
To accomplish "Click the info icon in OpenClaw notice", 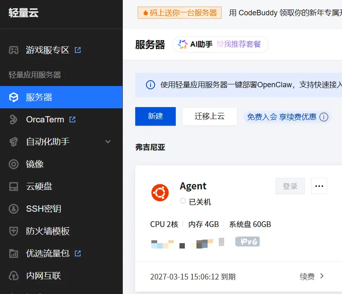I will click(x=150, y=85).
